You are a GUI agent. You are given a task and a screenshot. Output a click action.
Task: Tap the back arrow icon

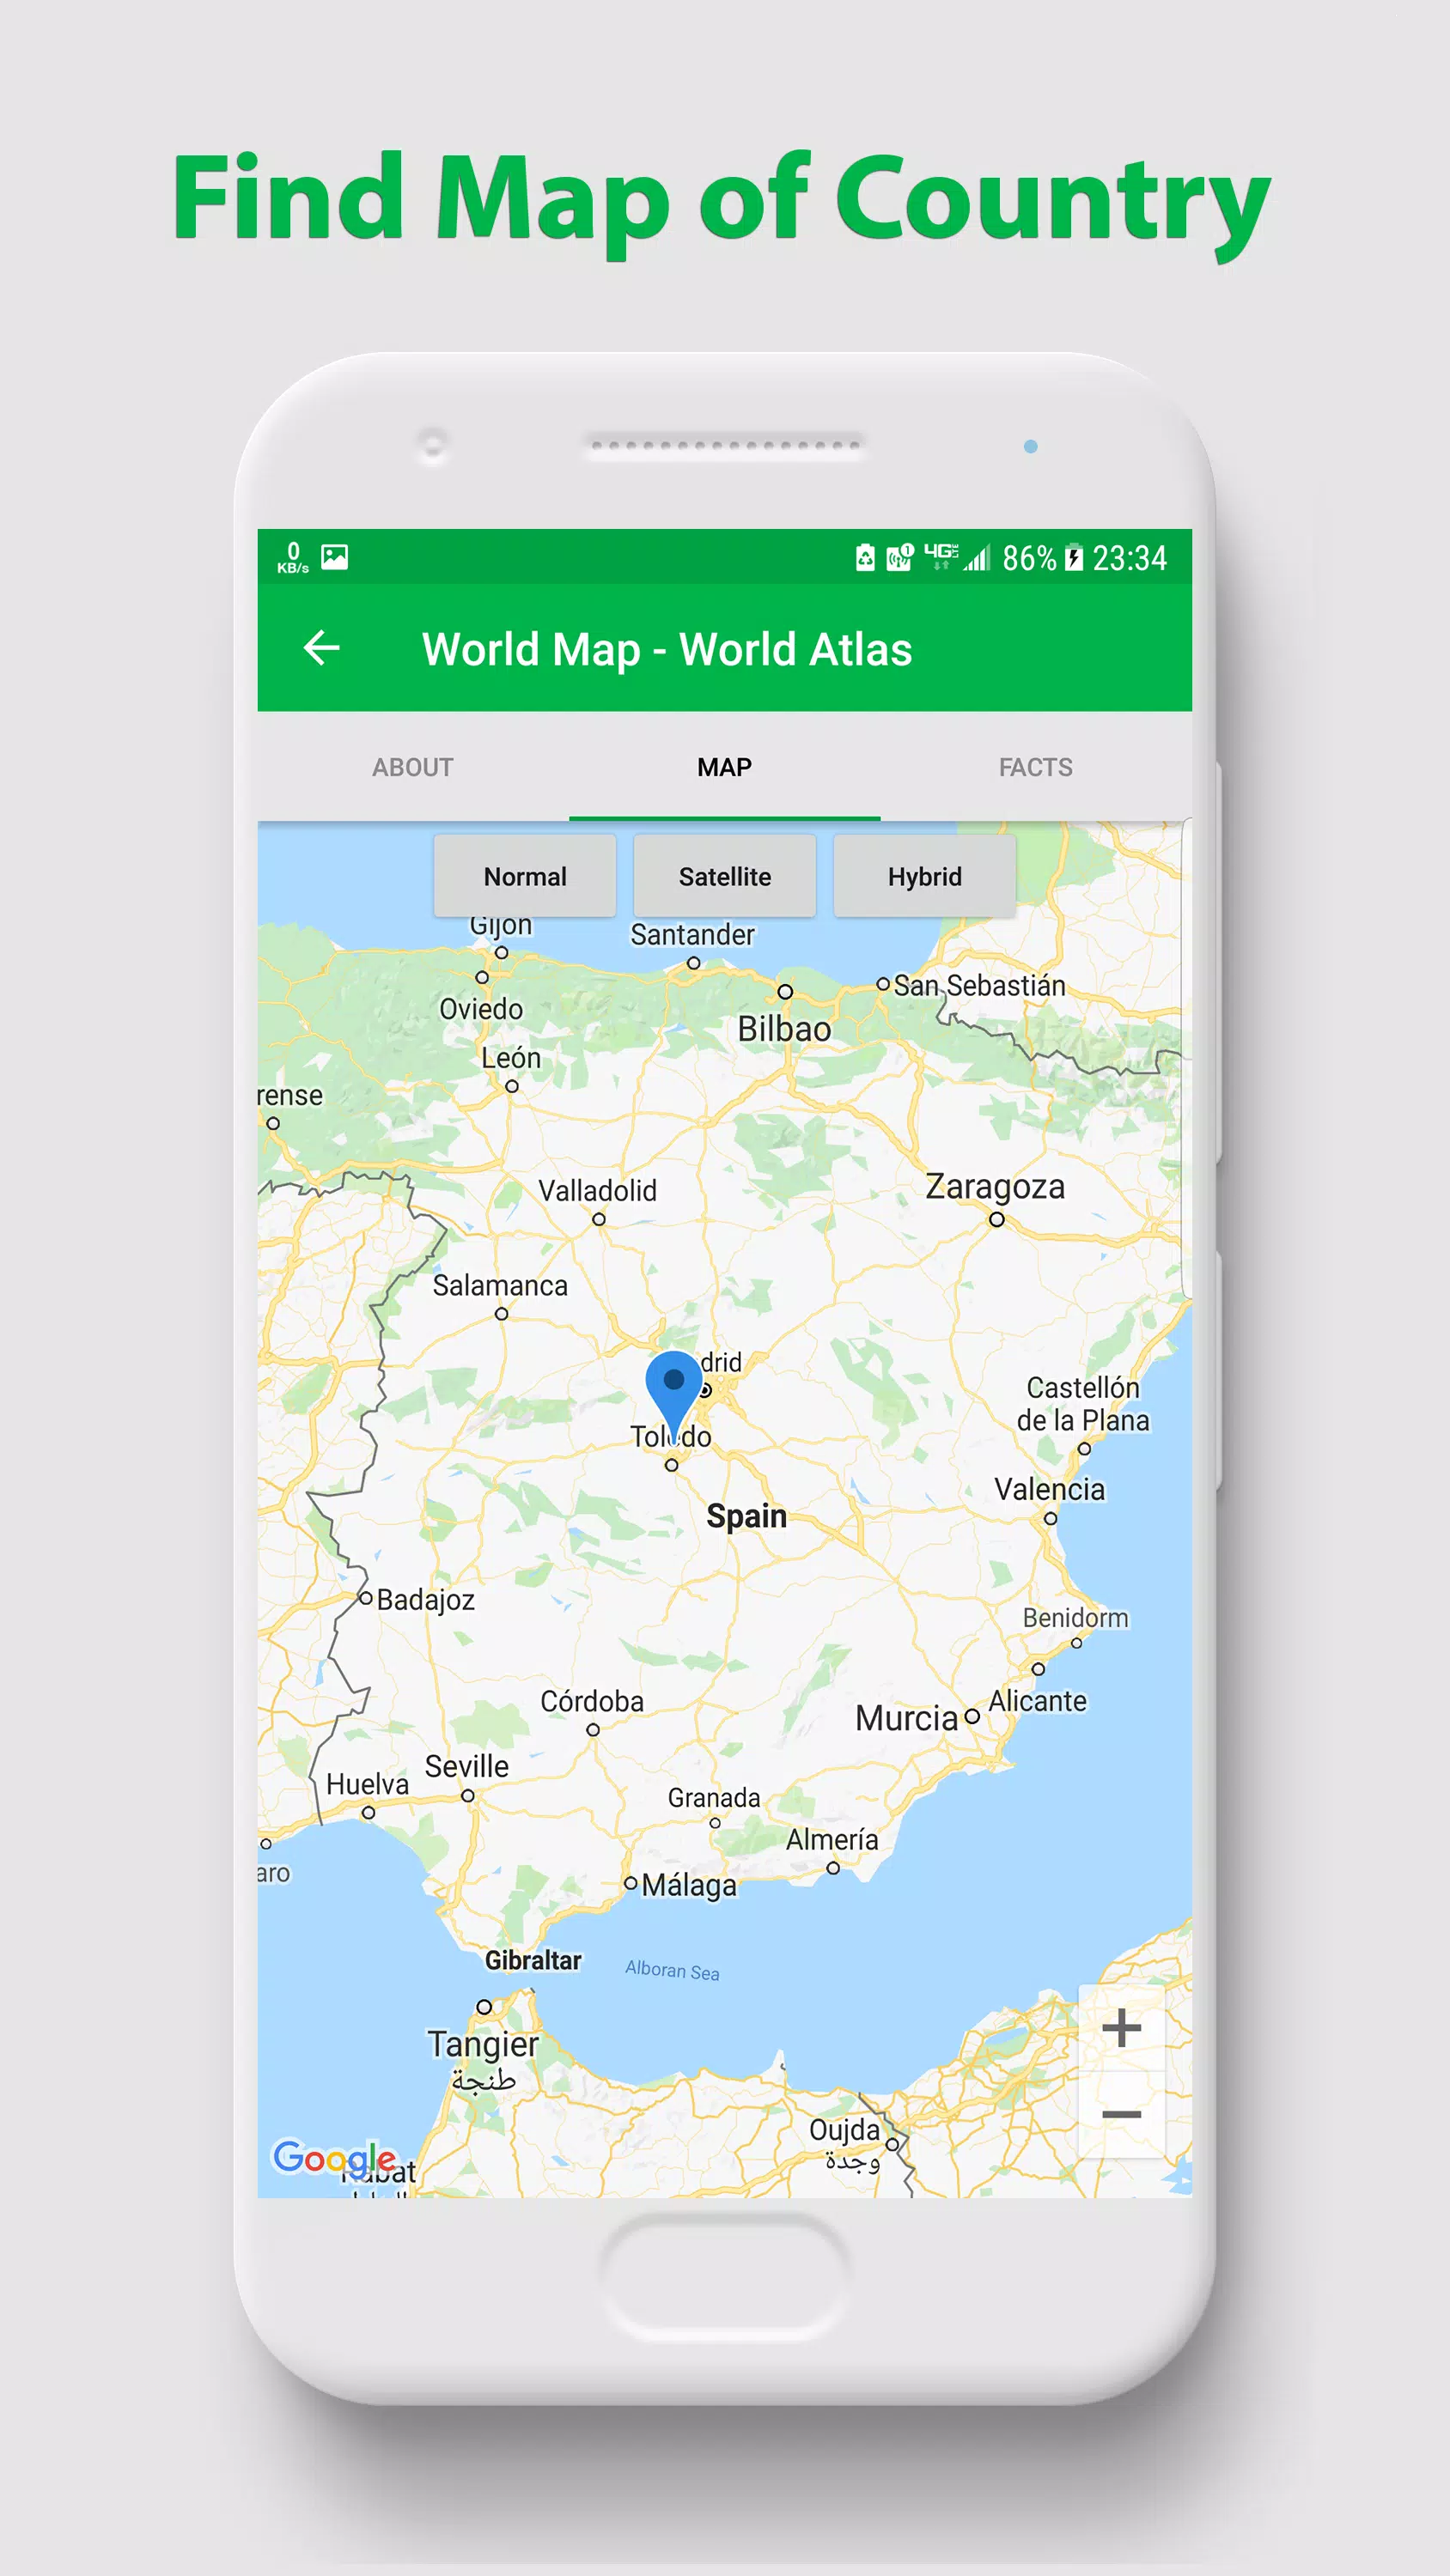321,648
